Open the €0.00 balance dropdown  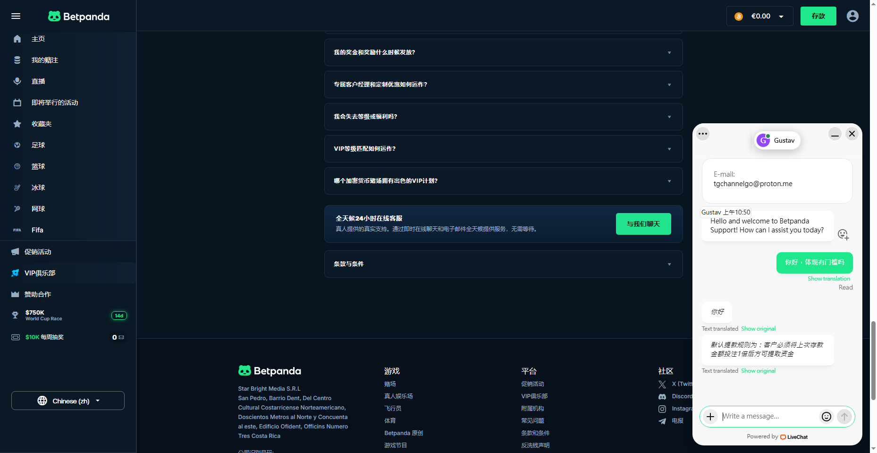pyautogui.click(x=759, y=17)
